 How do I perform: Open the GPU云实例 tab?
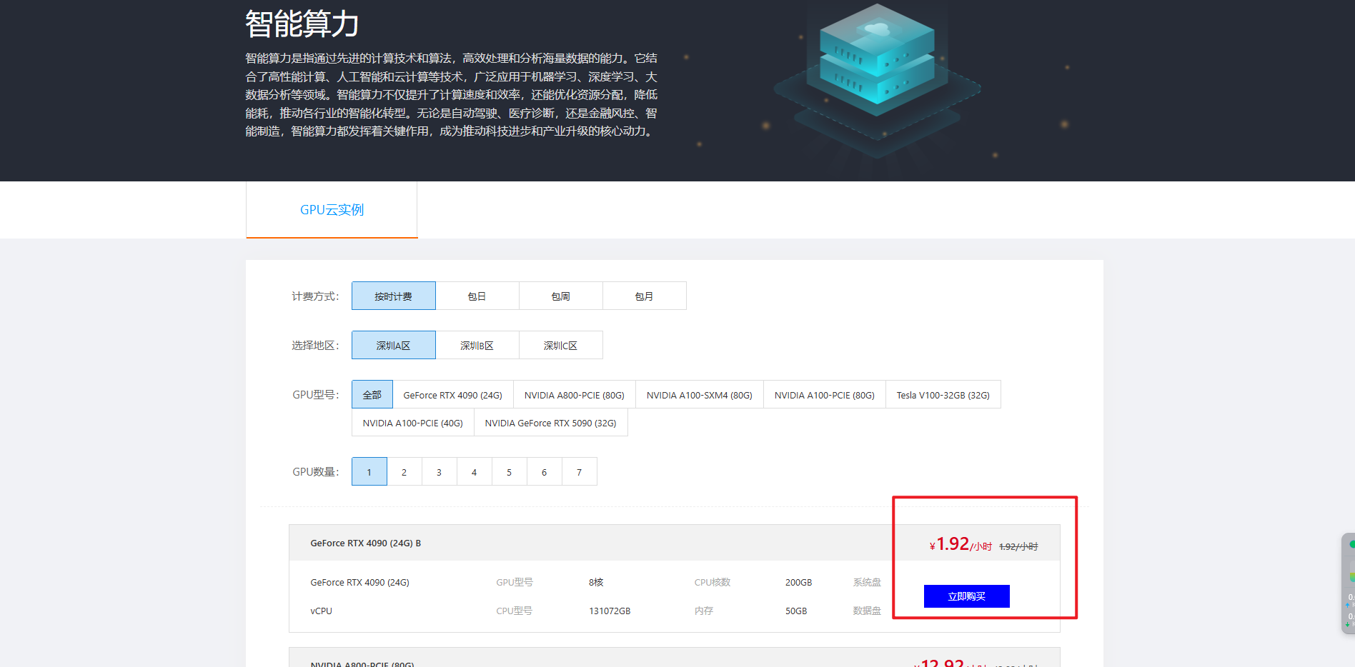(332, 210)
